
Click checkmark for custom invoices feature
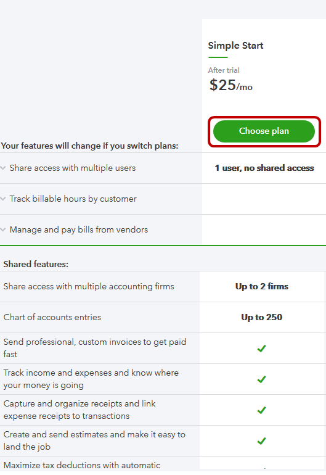tap(261, 349)
